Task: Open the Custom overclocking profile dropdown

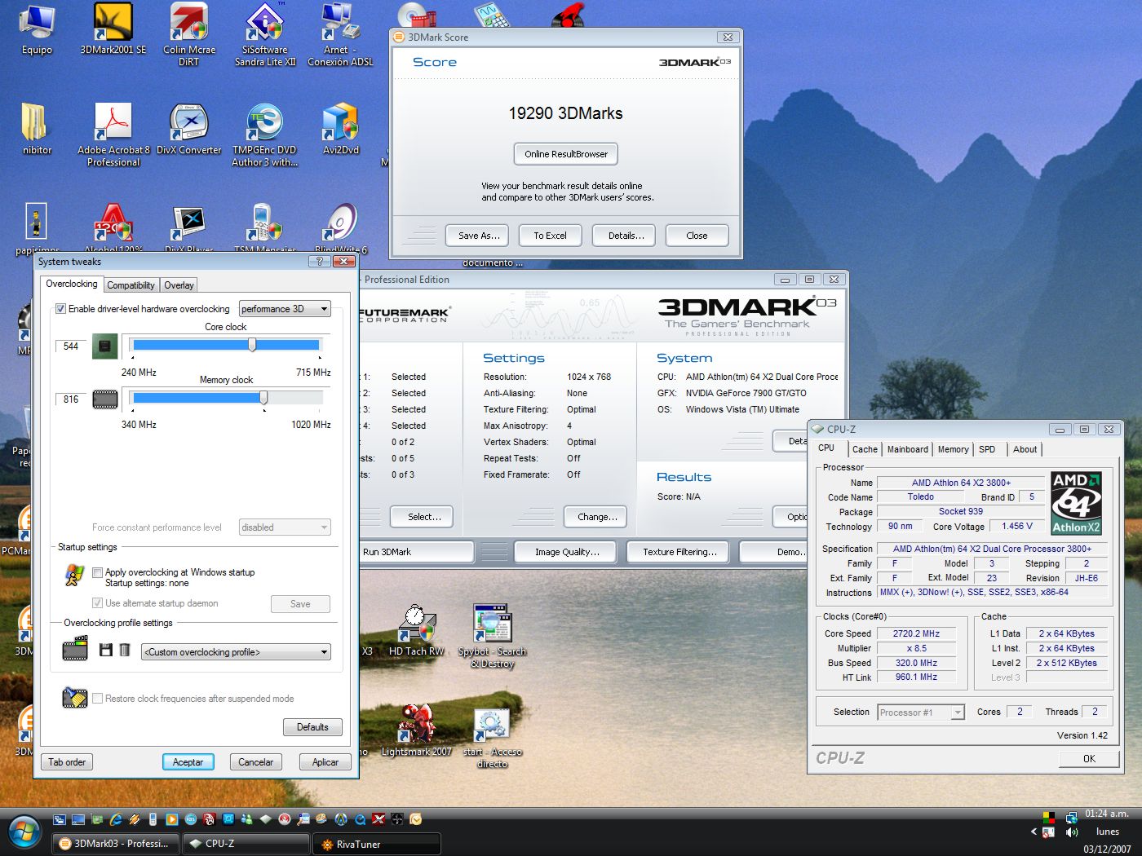Action: click(236, 652)
